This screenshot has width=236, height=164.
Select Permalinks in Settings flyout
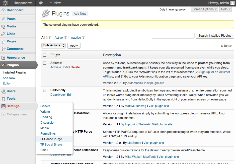pos(48,134)
